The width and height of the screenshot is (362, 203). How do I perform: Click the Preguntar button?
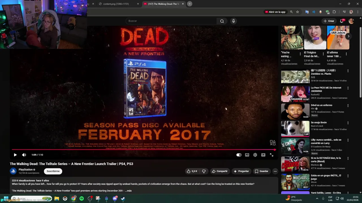click(x=241, y=171)
